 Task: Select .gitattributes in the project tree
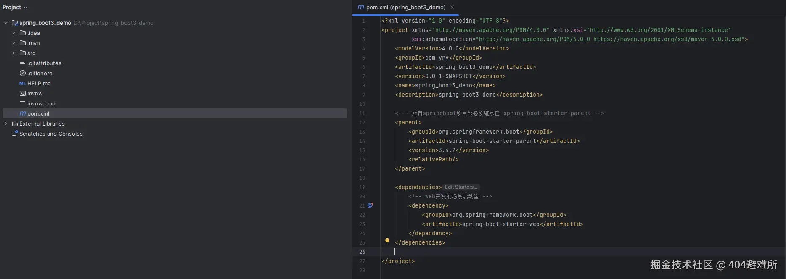pyautogui.click(x=45, y=63)
